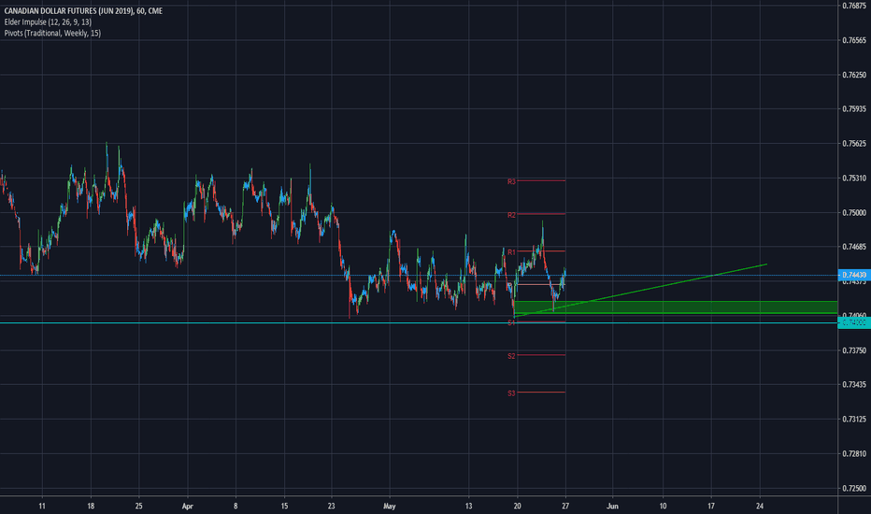Select the red R3 pivot level line
Viewport: 871px width, 514px height.
click(x=541, y=180)
